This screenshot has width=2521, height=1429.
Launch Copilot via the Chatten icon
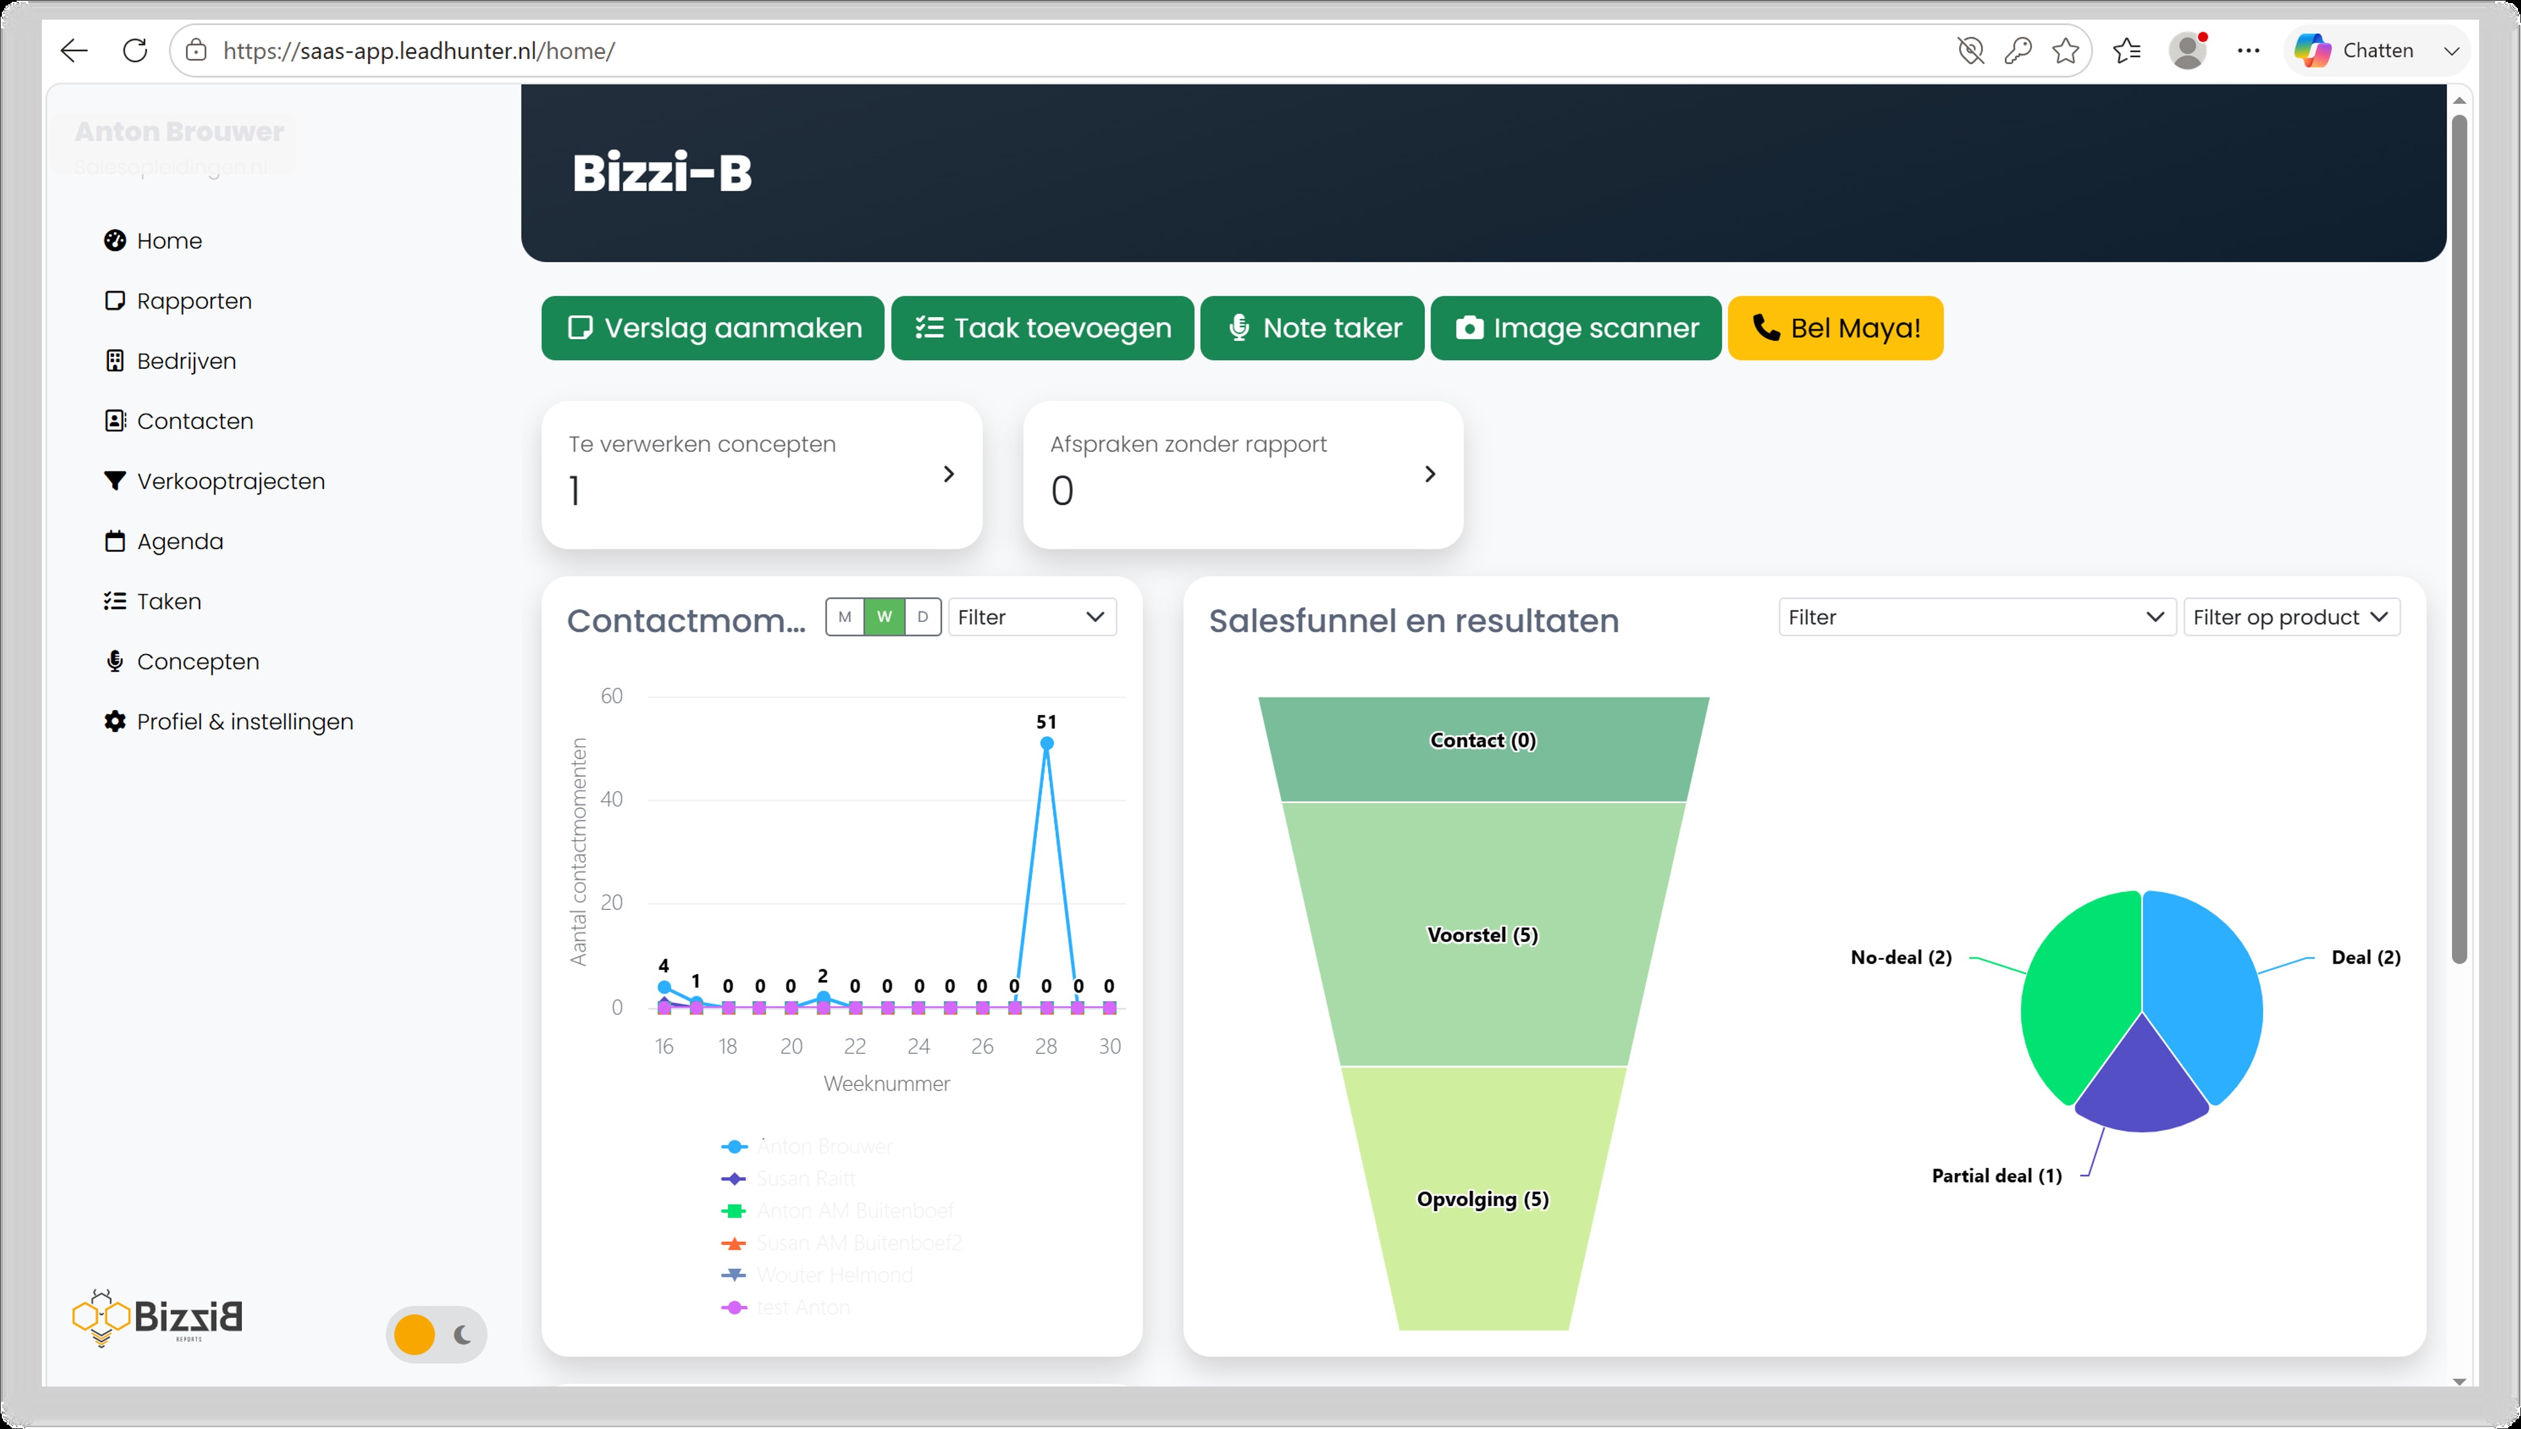click(x=2313, y=51)
